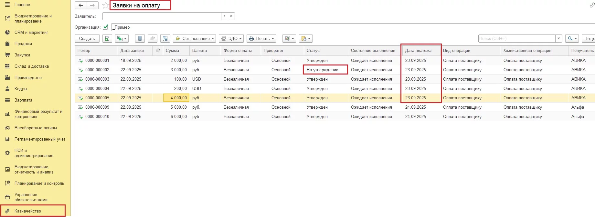Image resolution: width=595 pixels, height=218 pixels.
Task: Open the document-with-clock dropdown button
Action: 305,38
